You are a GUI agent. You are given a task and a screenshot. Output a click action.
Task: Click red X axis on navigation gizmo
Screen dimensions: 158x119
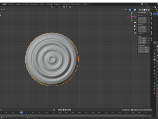(x=135, y=17)
